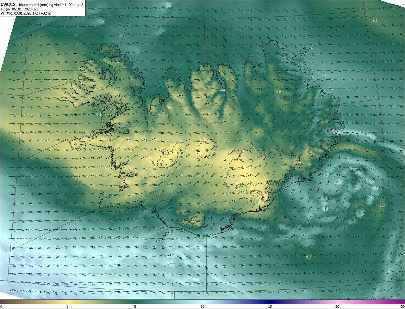Click the map value label '3.2'
This screenshot has height=309, width=405.
350,148
